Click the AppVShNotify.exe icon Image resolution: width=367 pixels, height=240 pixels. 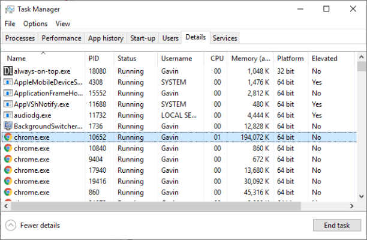8,104
